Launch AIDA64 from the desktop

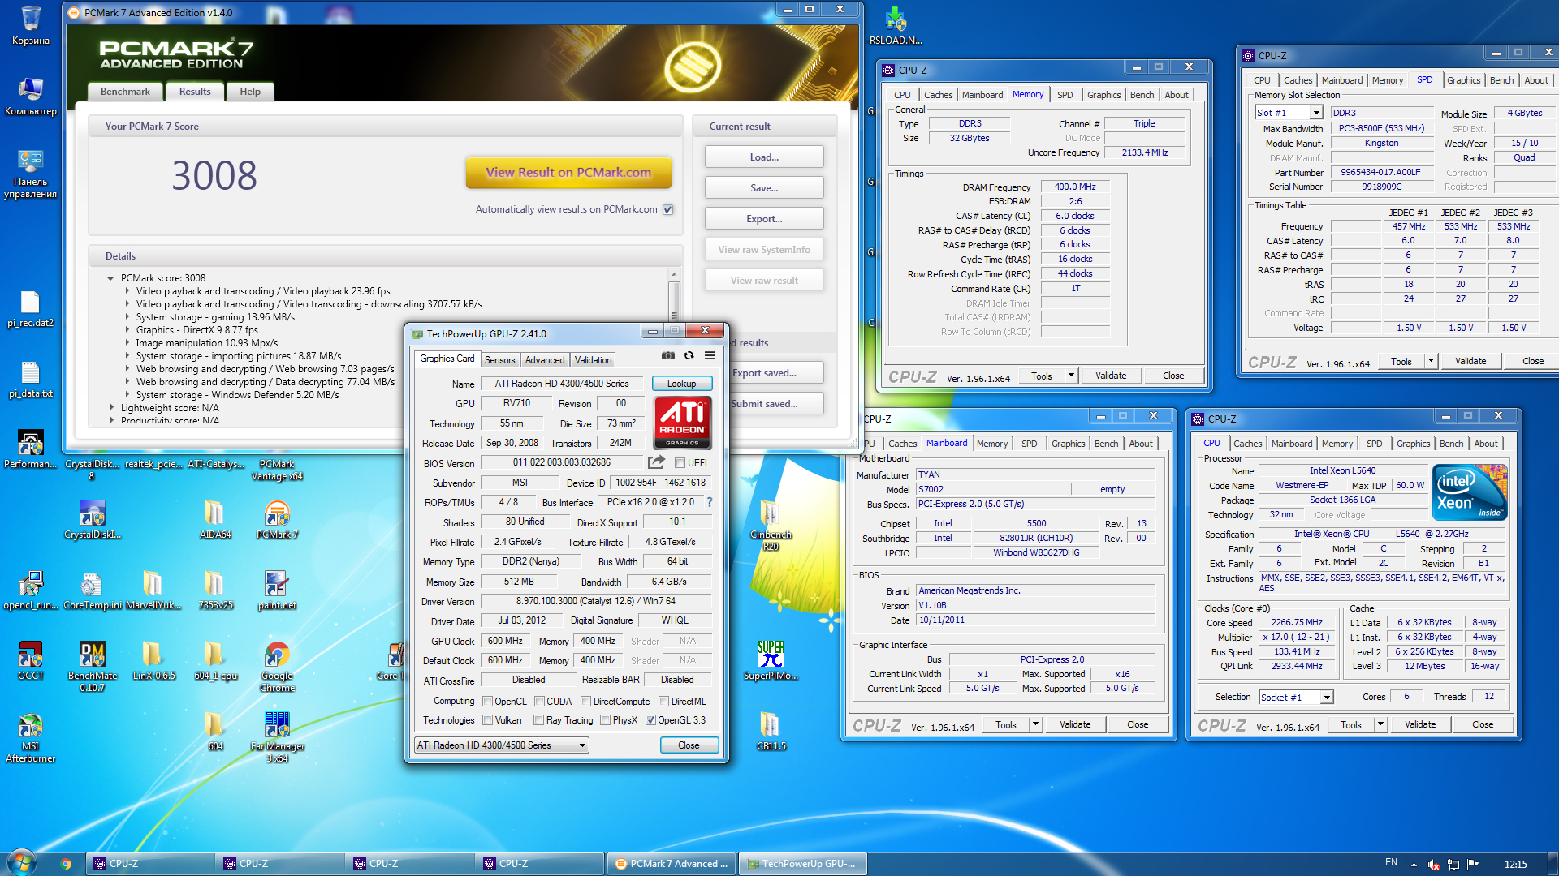(x=215, y=520)
